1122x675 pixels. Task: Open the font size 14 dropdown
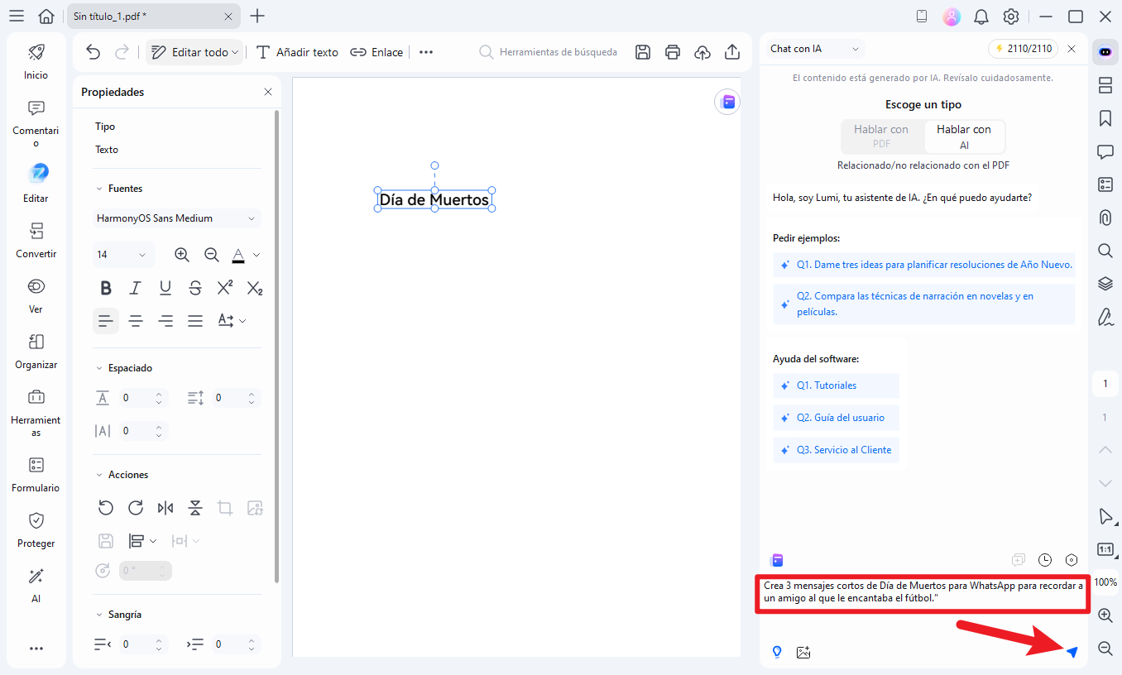pyautogui.click(x=122, y=255)
